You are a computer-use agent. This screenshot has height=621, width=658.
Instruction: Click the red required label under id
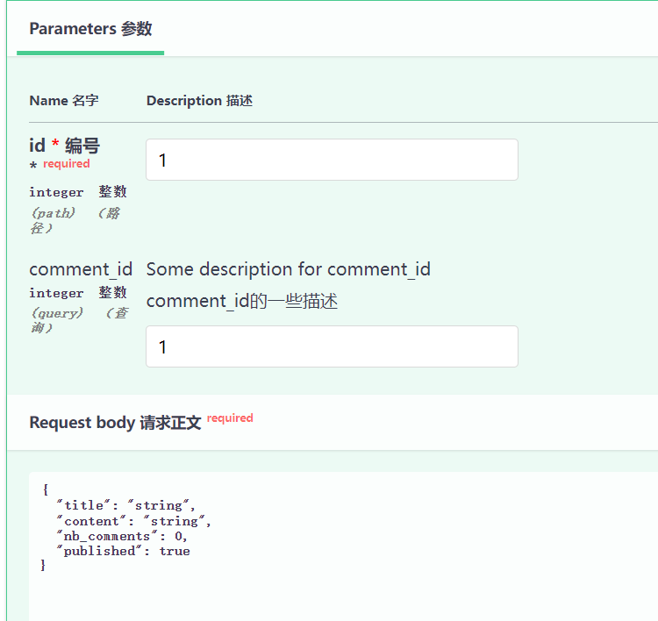67,164
